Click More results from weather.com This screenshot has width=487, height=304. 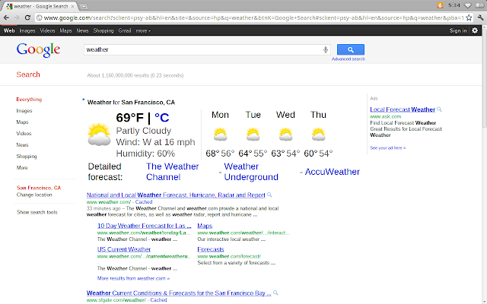(134, 278)
